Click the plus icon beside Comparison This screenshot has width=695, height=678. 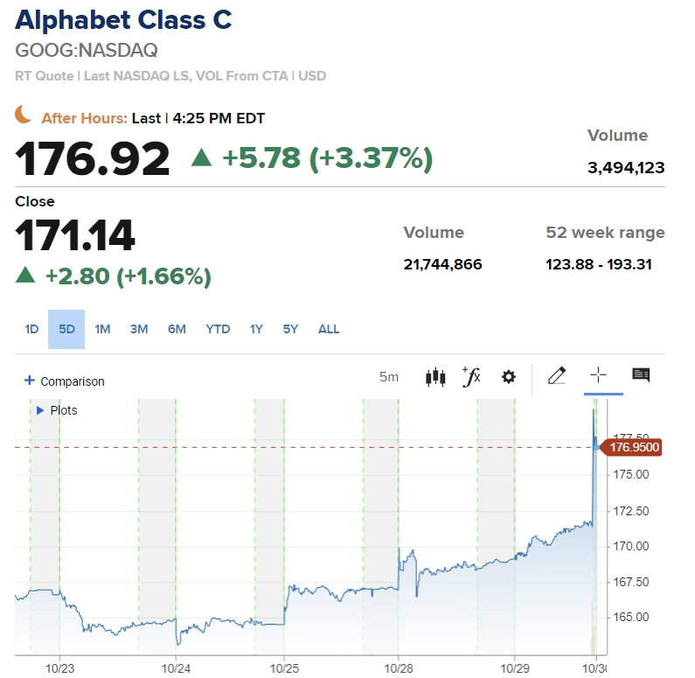(x=30, y=381)
